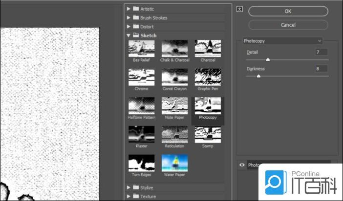Select the Halftone Pattern filter thumbnail
The height and width of the screenshot is (201, 343).
pos(141,106)
